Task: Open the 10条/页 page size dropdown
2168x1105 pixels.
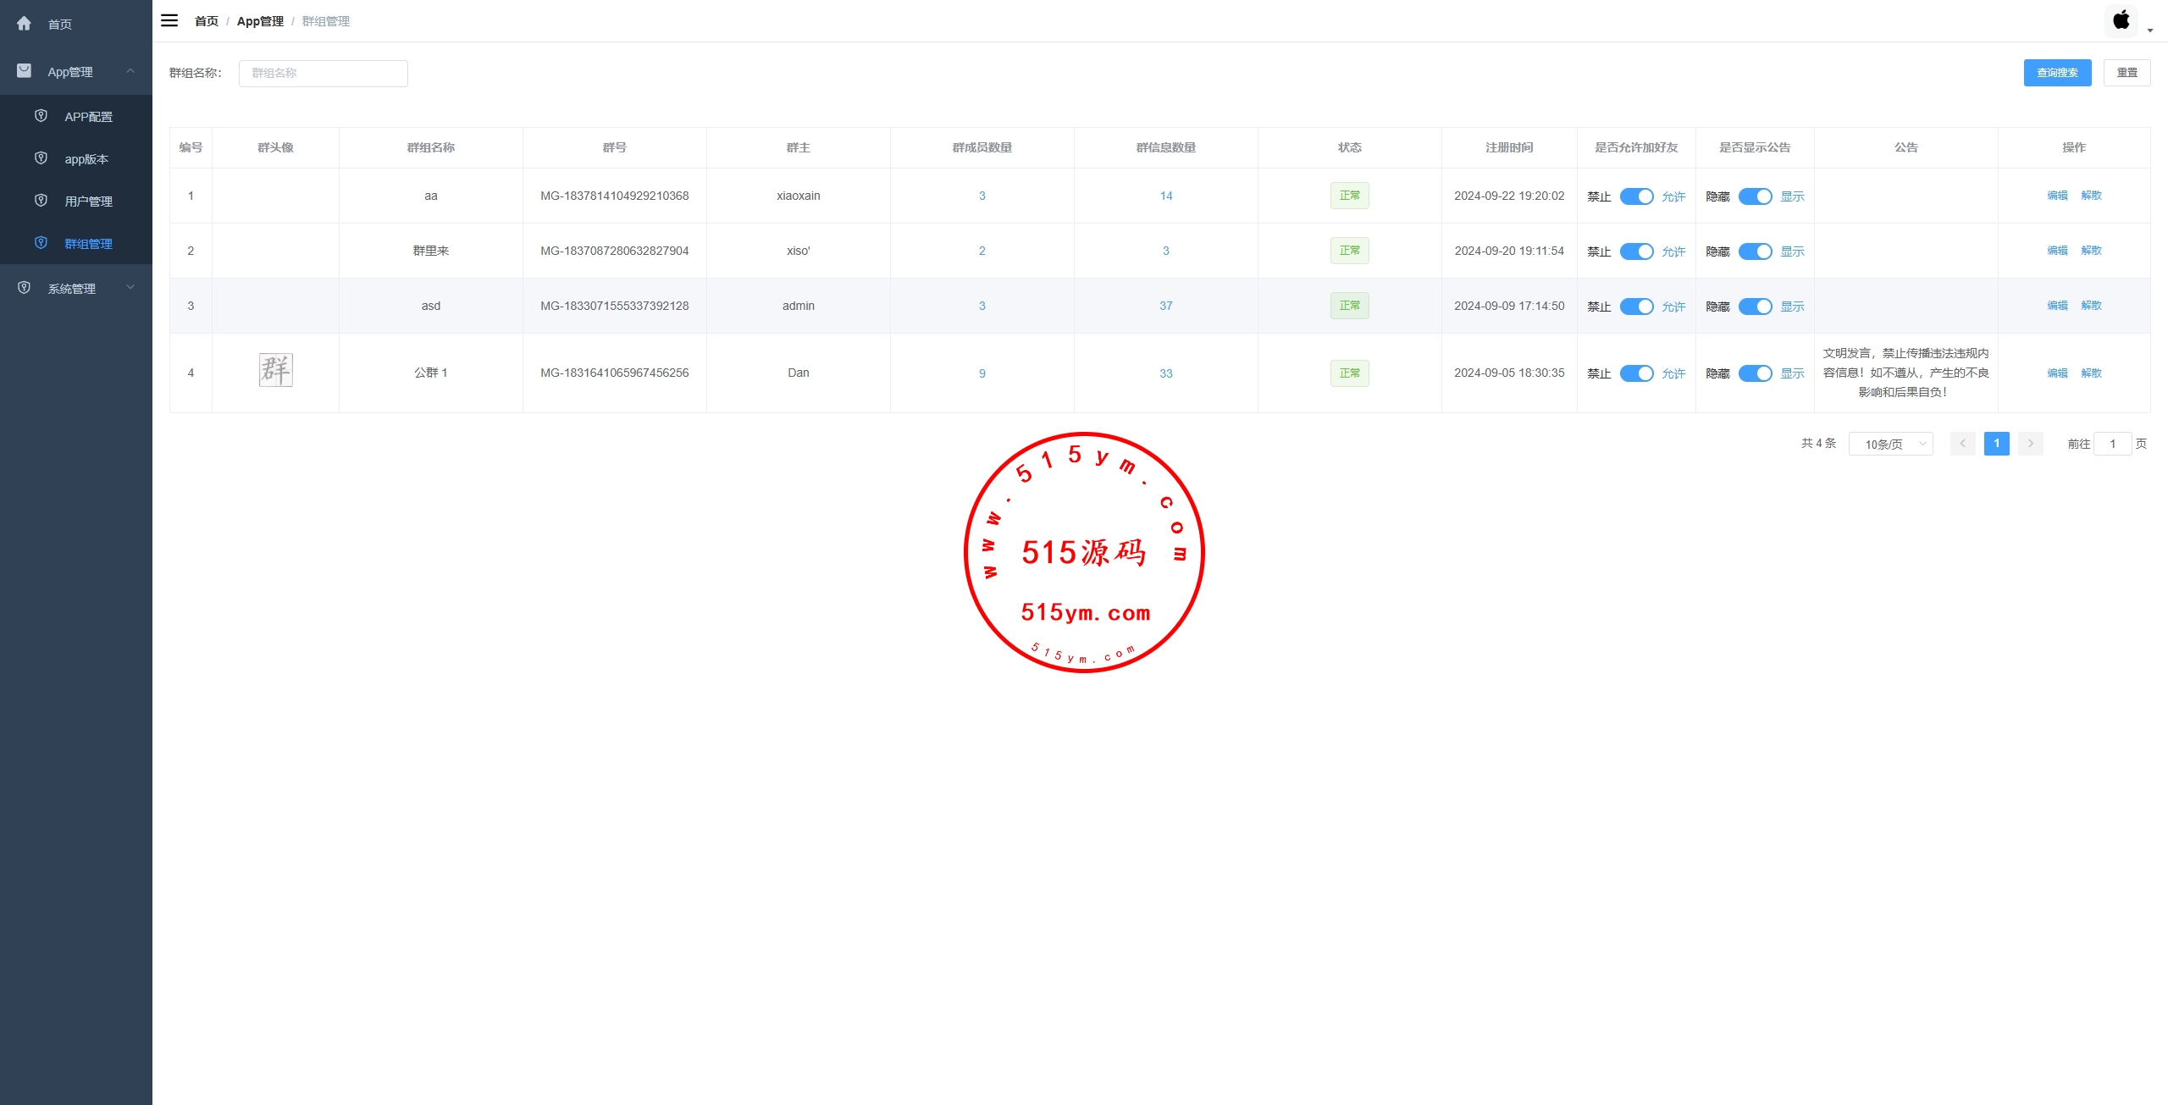Action: [1890, 444]
